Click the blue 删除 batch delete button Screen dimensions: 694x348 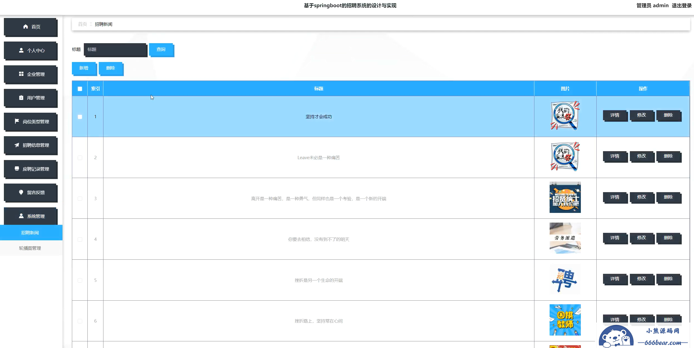111,69
